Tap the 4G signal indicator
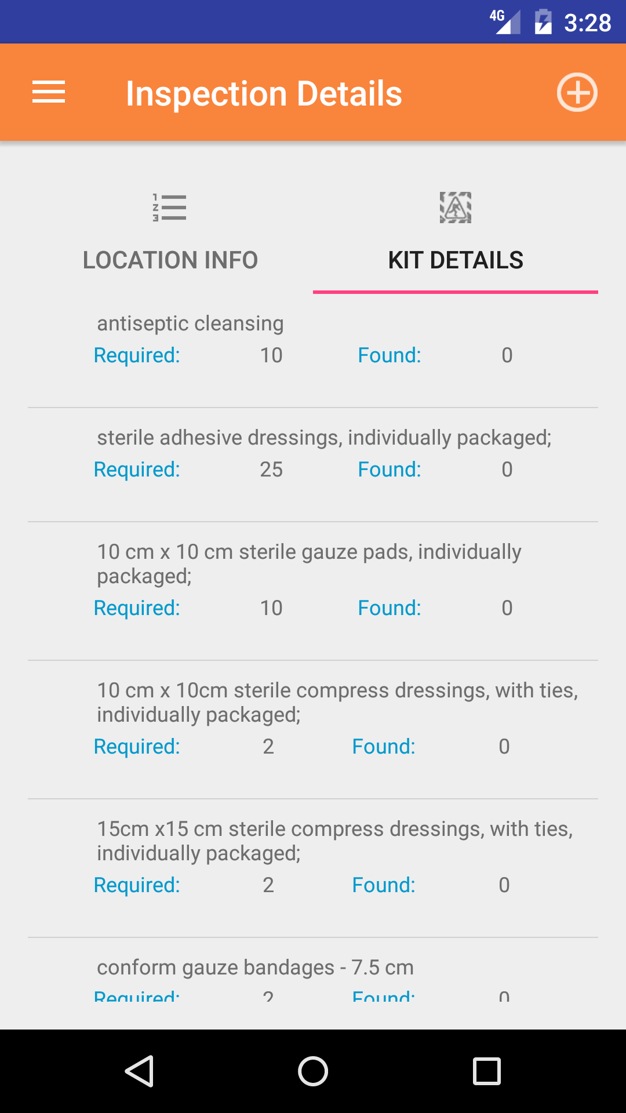 tap(504, 22)
